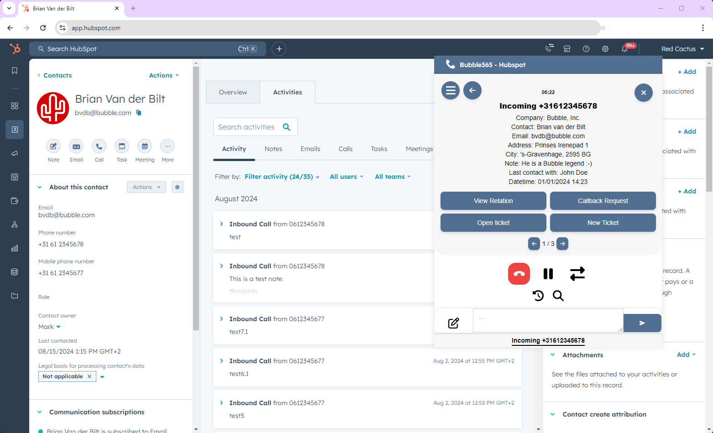Click the View Relation button
Screen dimensions: 713x433
[493, 201]
